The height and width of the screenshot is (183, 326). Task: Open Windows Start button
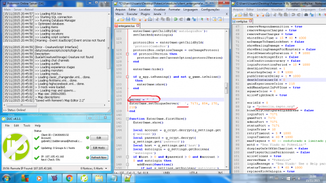tap(6, 178)
